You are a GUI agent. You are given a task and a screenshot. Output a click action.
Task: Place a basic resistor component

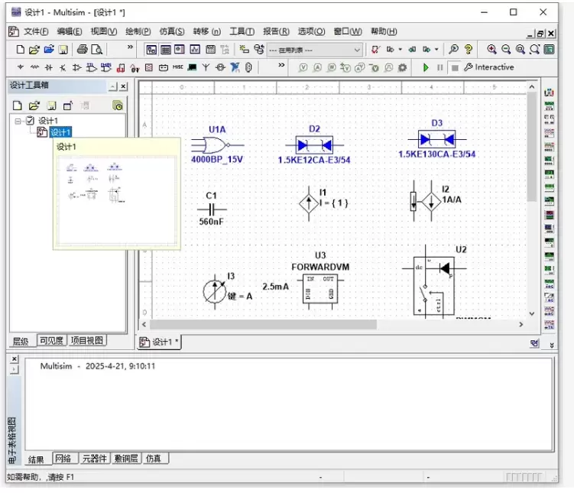coord(34,67)
